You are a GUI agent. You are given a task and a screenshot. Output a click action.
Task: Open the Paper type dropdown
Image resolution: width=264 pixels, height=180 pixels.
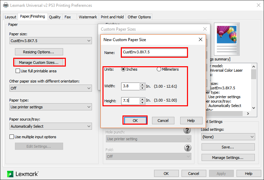pyautogui.click(x=51, y=107)
